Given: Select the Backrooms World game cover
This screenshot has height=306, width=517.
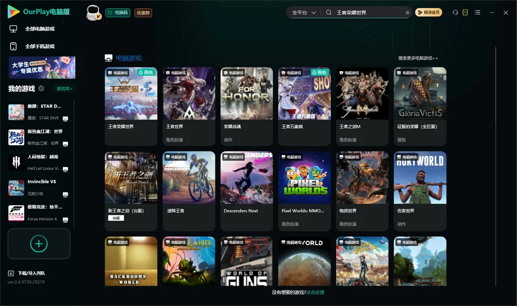Looking at the screenshot, I should click(x=131, y=261).
